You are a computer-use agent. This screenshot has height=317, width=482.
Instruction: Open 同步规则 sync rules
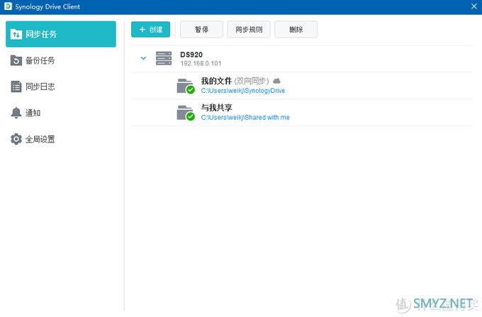coord(249,29)
